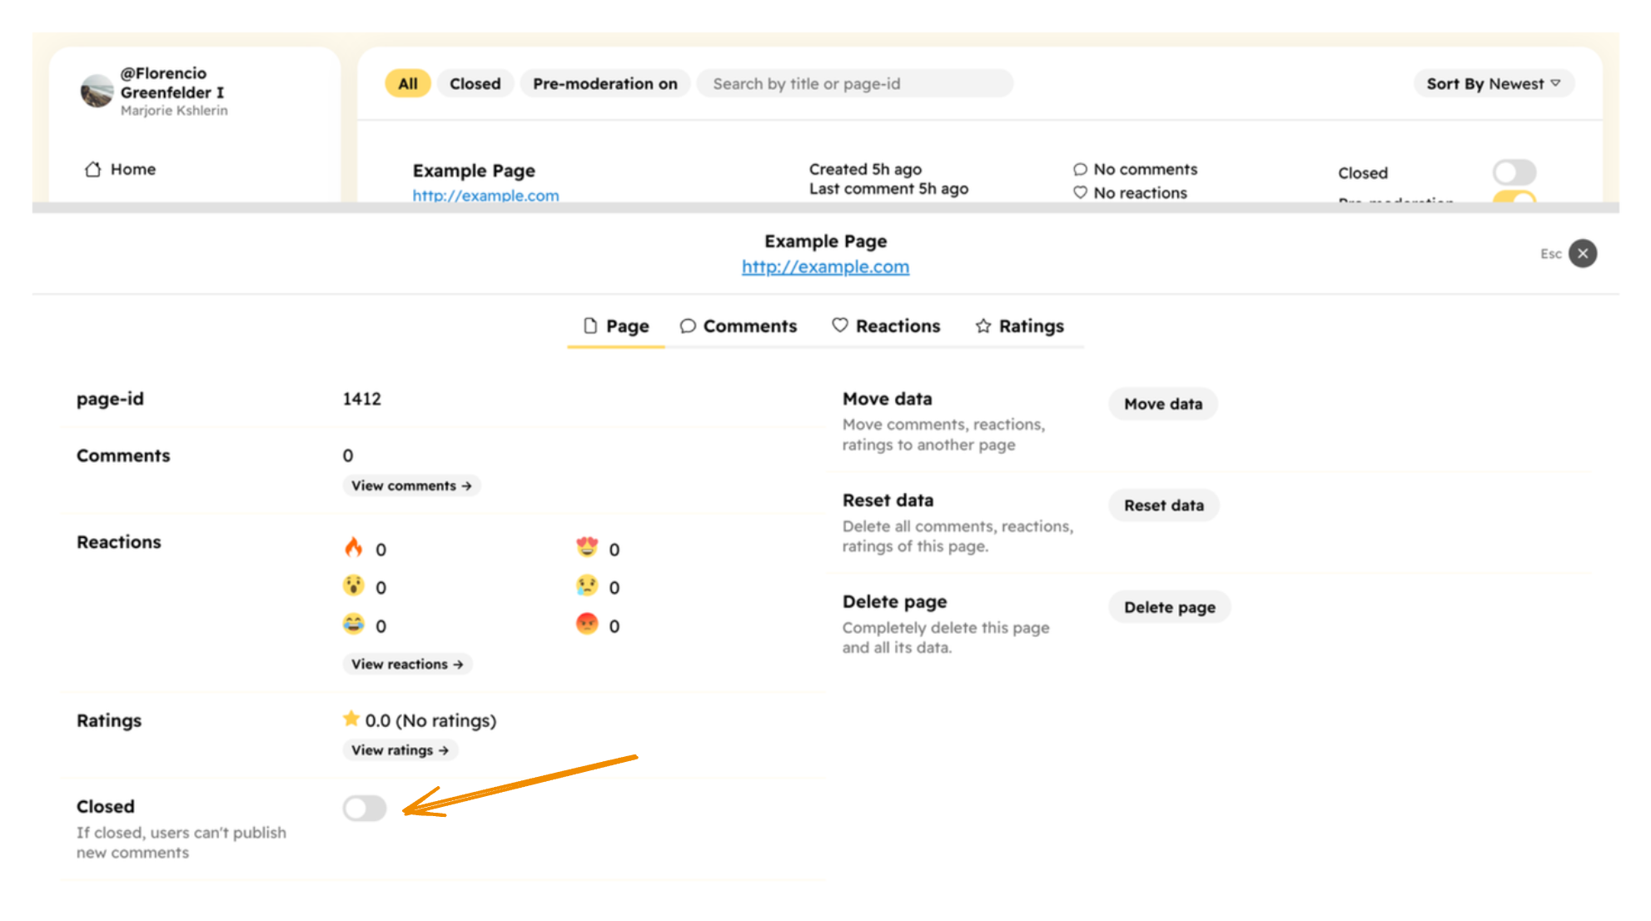Screen dimensions: 1651x921
Task: Click the search by title input field
Action: [x=855, y=83]
